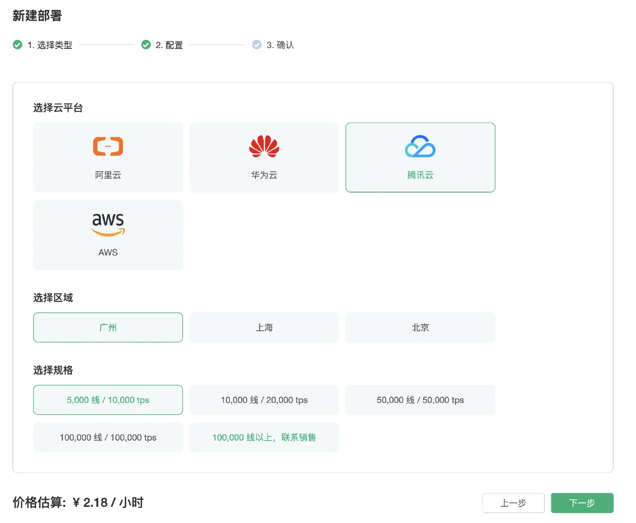The image size is (636, 523).
Task: Jump to step 3 确认 label
Action: (x=280, y=45)
